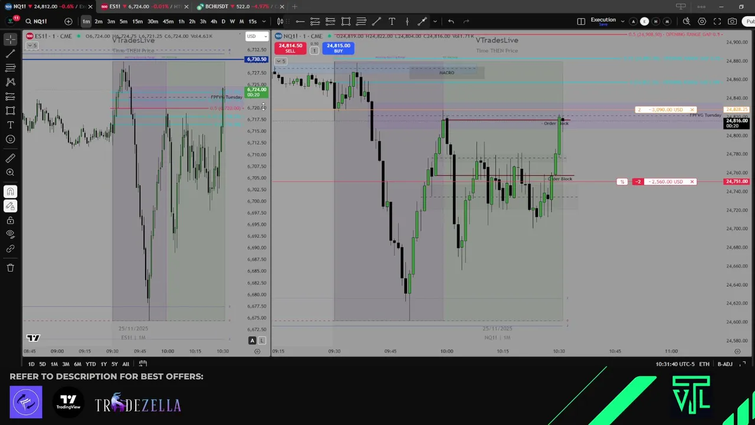The image size is (755, 425).
Task: Open the B-ADJ adjustment setting
Action: click(725, 364)
